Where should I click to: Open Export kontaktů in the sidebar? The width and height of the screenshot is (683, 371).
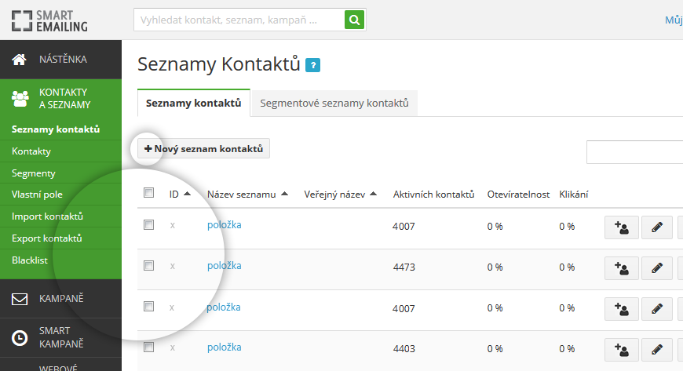[46, 238]
